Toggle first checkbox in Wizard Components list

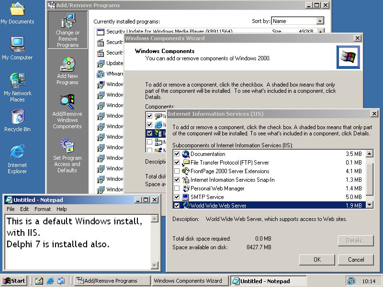[x=149, y=116]
